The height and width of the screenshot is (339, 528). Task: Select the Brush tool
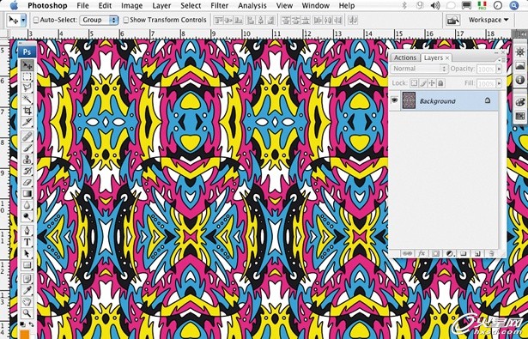[x=27, y=148]
